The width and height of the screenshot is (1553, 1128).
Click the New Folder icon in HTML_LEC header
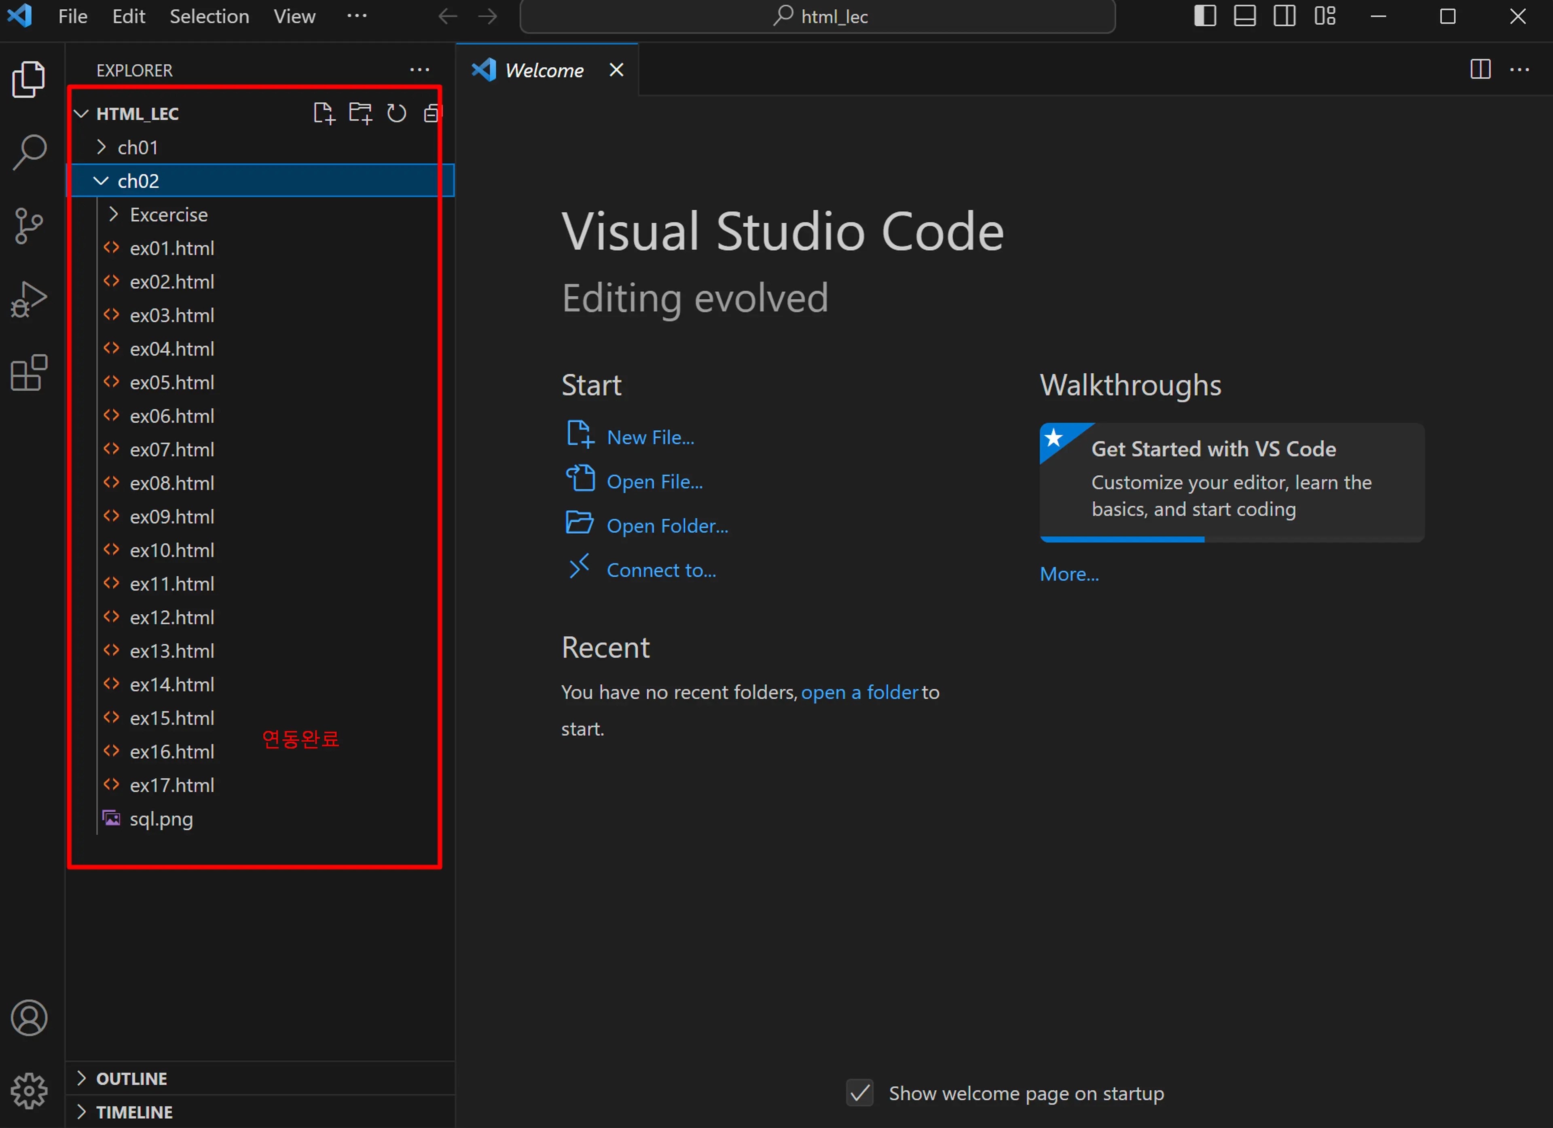[x=360, y=113]
